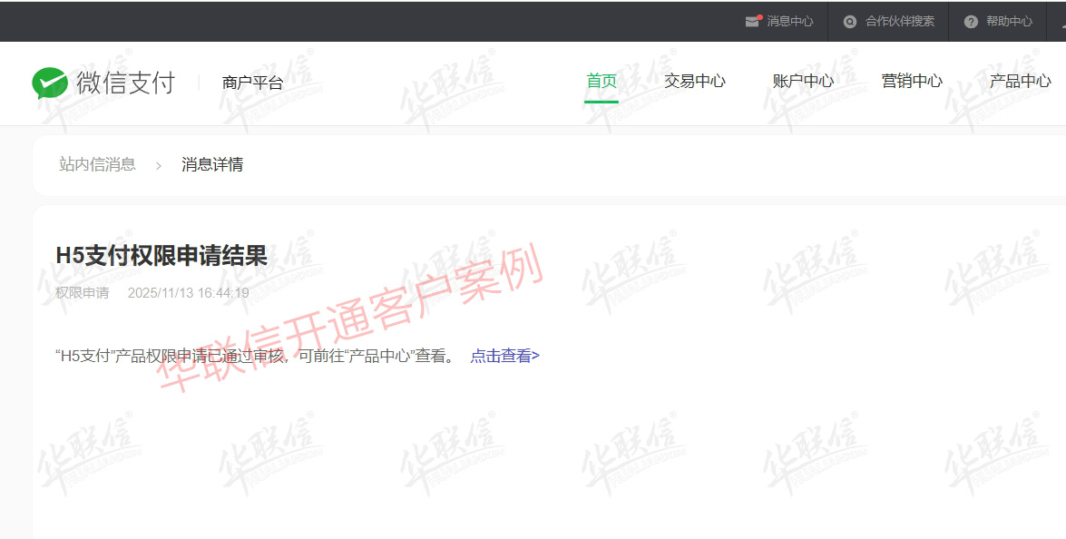Image resolution: width=1066 pixels, height=539 pixels.
Task: Click the 微信支付 brand text
Action: click(125, 83)
